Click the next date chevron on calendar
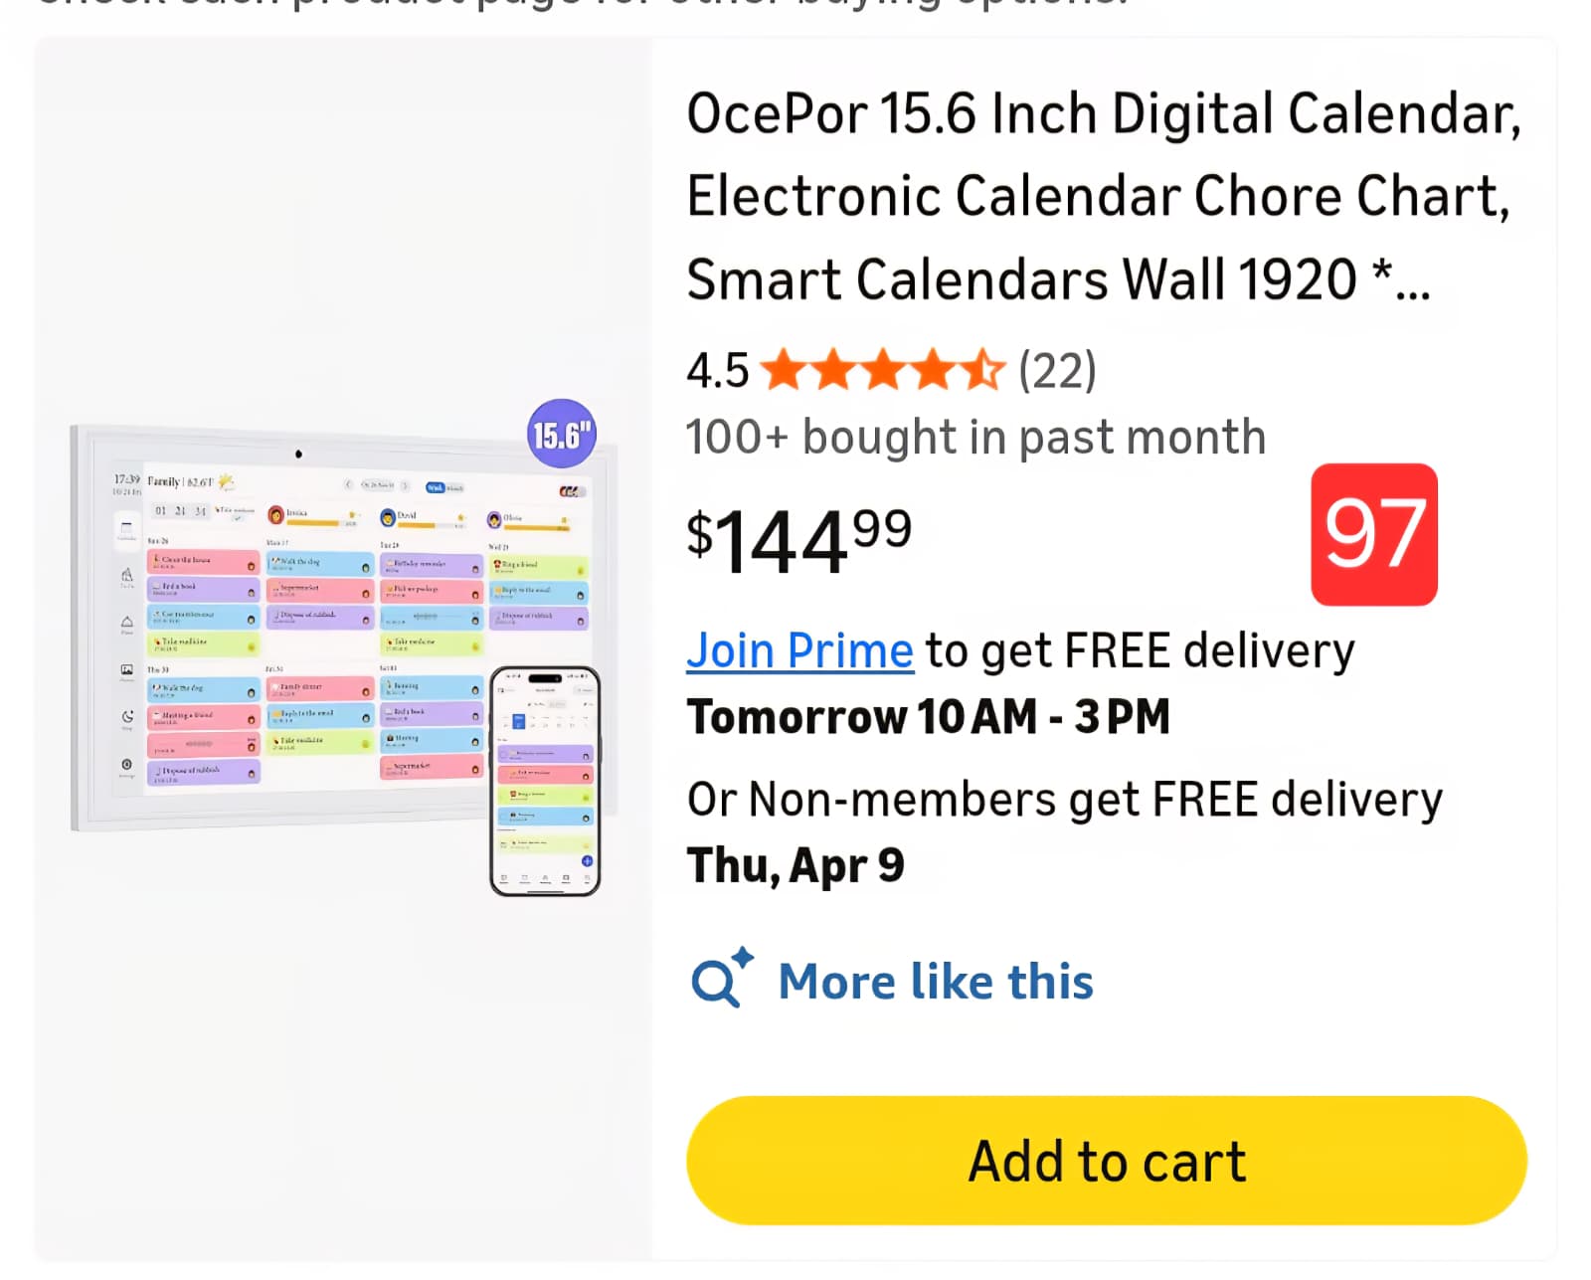 point(405,485)
